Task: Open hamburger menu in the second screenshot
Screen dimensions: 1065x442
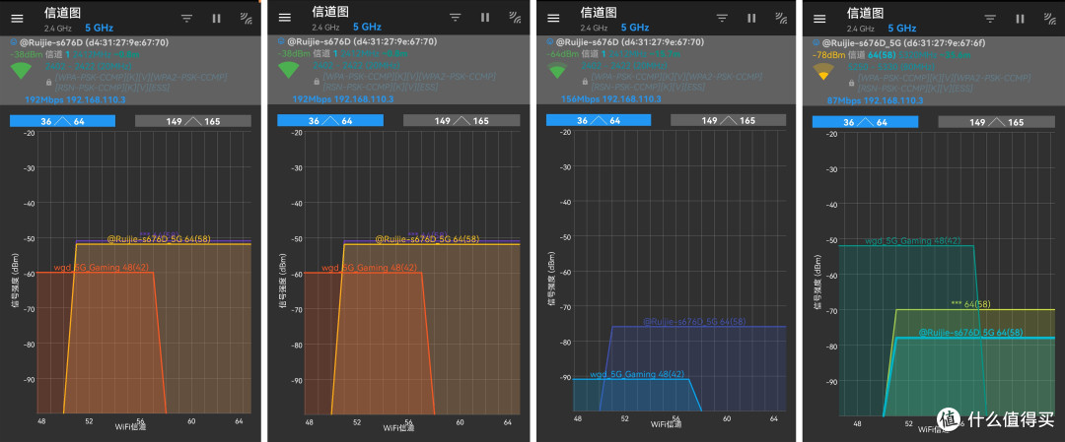Action: (x=285, y=18)
